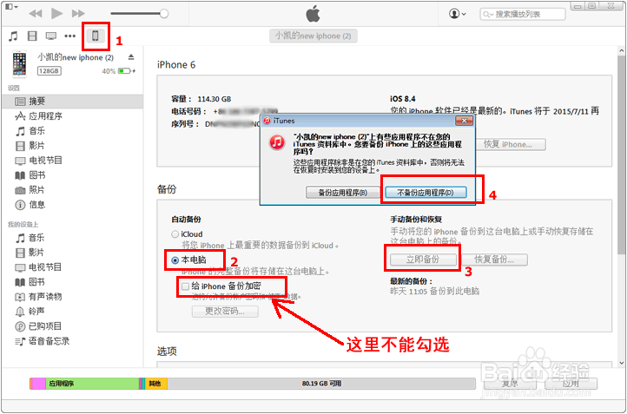Viewport: 627px width, 414px height.
Task: Click the 80.19 GB 可用 free space bar
Action: [321, 384]
